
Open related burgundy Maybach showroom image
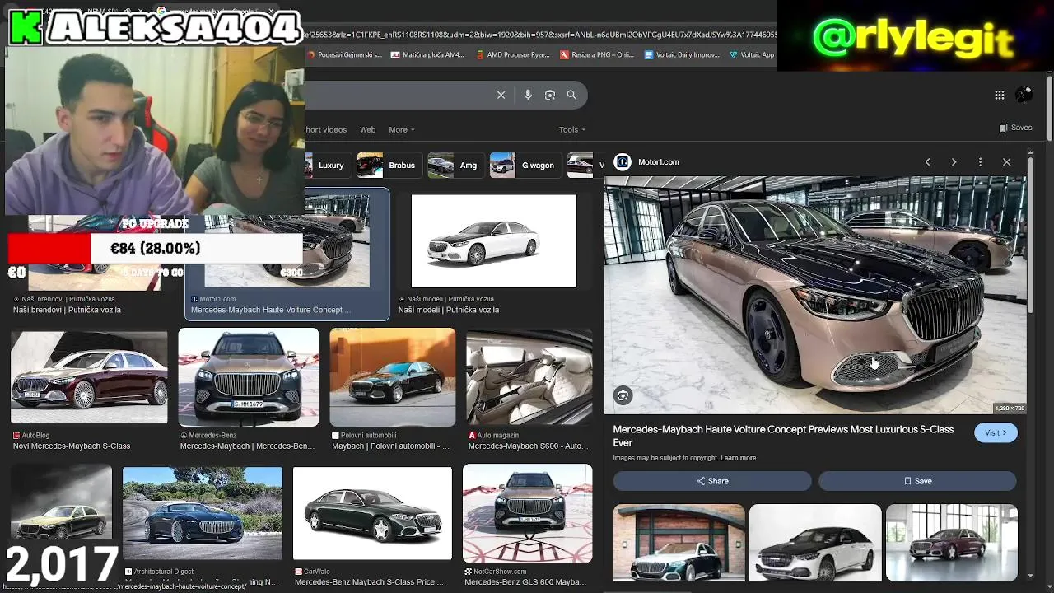952,542
